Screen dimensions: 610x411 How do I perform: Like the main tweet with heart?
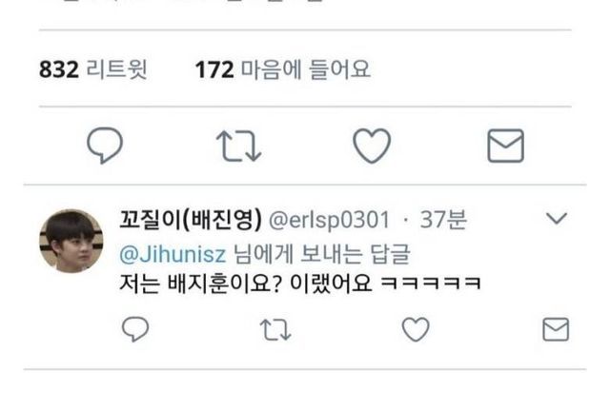pos(372,146)
